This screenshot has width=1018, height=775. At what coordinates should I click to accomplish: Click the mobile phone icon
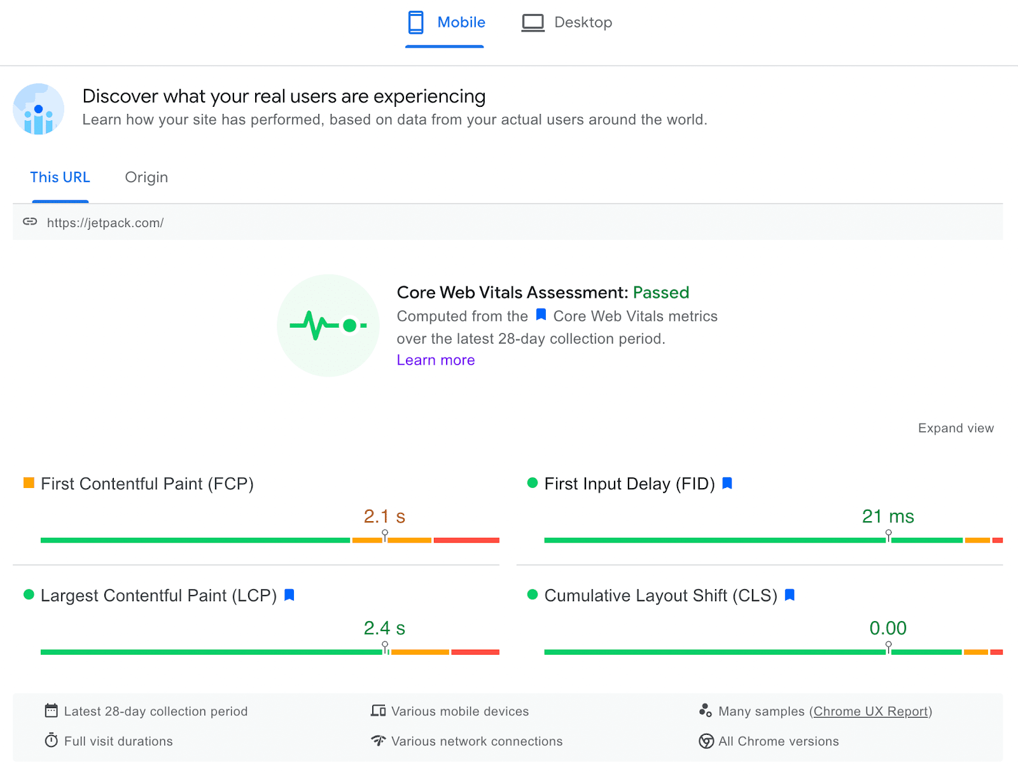point(415,22)
